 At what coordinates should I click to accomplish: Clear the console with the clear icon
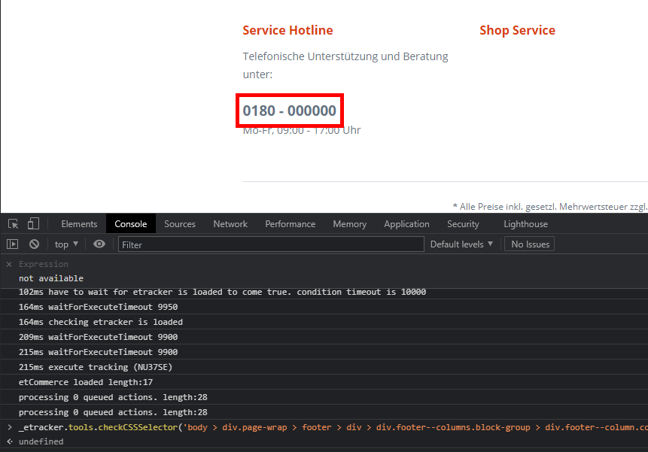click(x=35, y=244)
